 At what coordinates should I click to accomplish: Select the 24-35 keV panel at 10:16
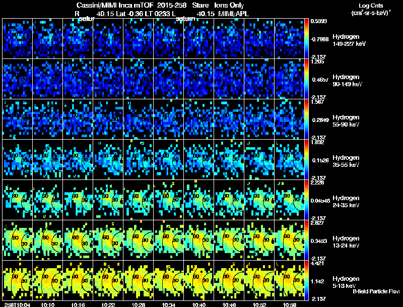78,200
